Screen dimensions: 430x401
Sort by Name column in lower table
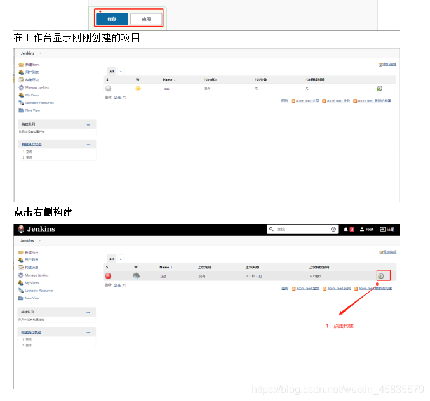(x=166, y=267)
